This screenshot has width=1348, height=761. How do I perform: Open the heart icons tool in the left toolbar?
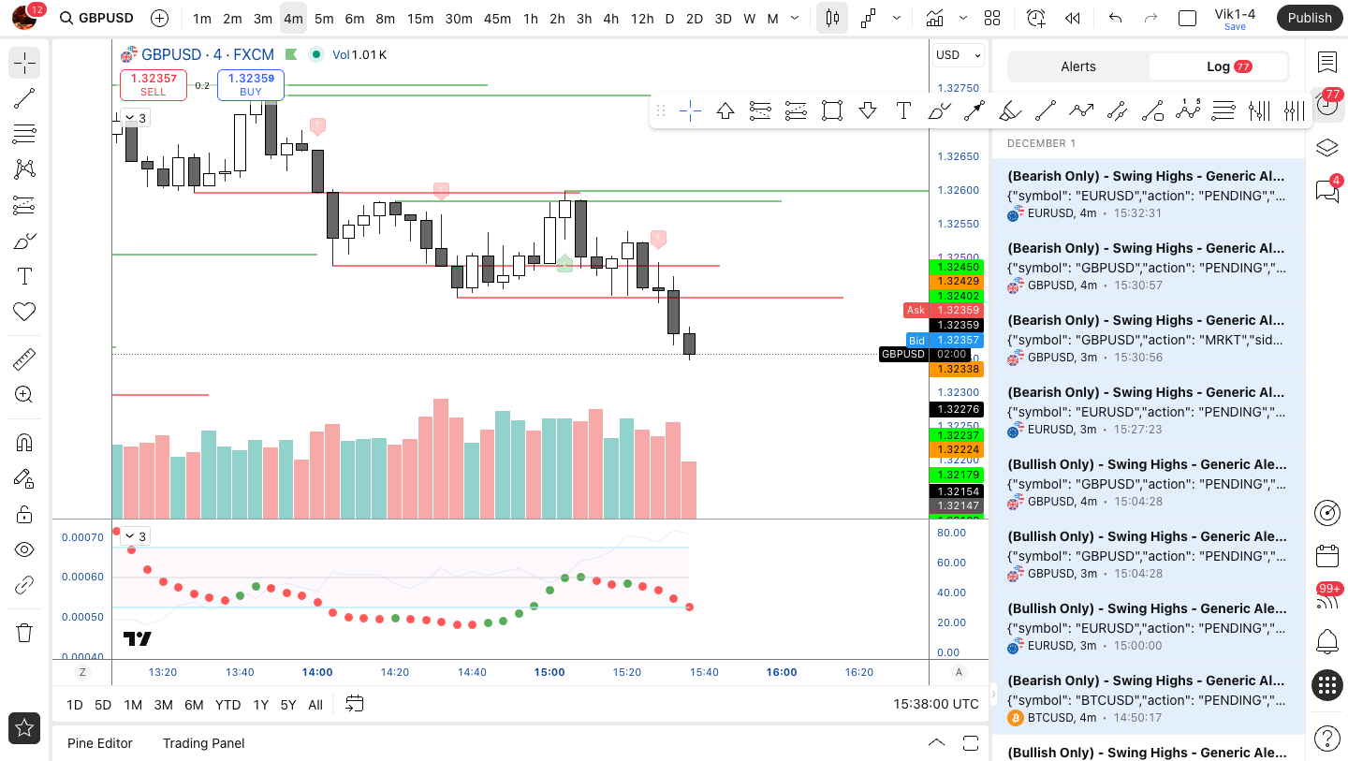(x=24, y=312)
